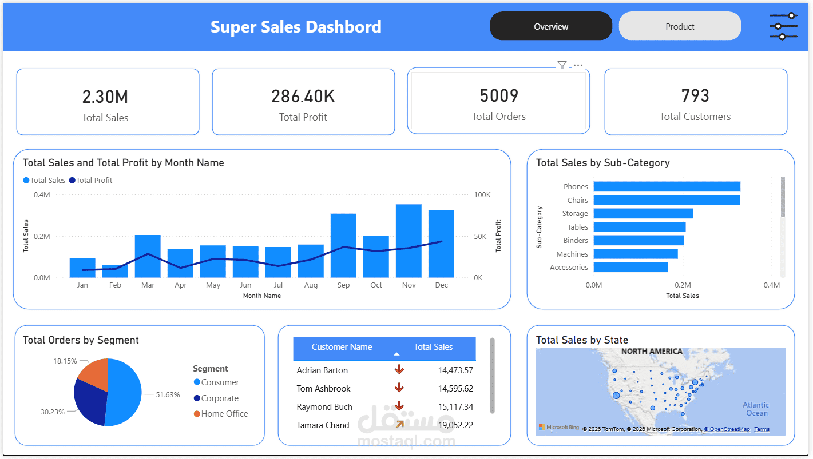Screen dimensions: 813x459
Task: Click the Raymond Buch customer name
Action: 324,407
